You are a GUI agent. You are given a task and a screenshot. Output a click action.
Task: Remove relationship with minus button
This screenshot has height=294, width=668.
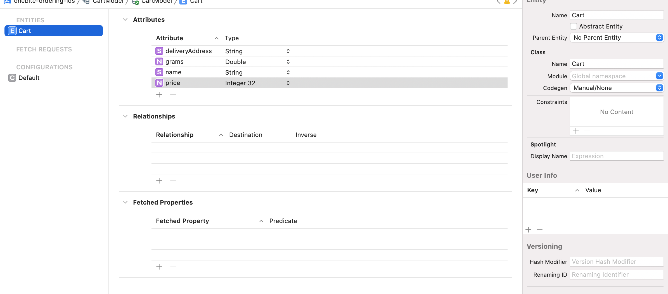[173, 181]
